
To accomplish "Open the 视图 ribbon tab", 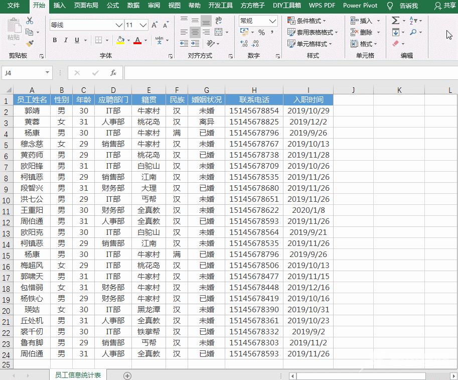I will click(174, 6).
